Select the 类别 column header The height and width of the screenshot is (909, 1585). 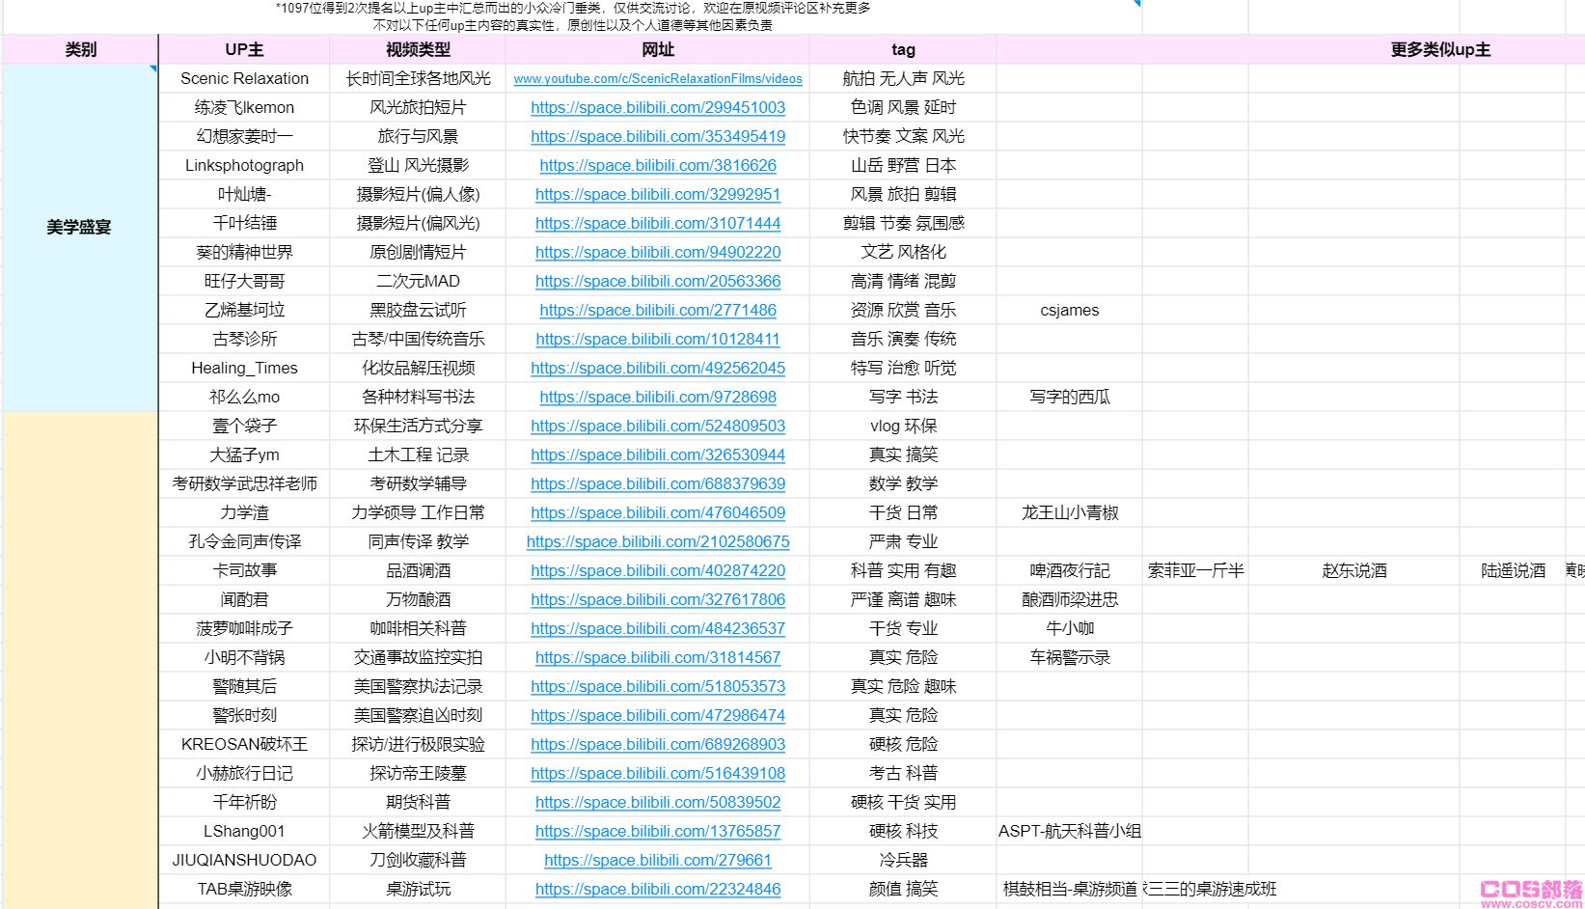(80, 50)
